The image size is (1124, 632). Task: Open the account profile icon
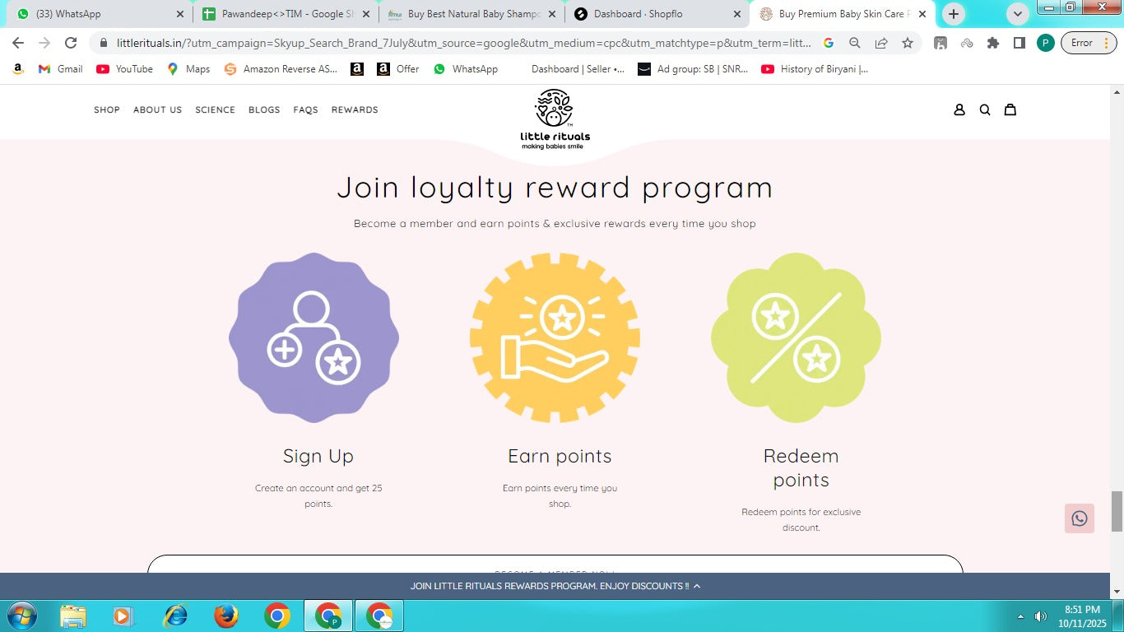[959, 109]
